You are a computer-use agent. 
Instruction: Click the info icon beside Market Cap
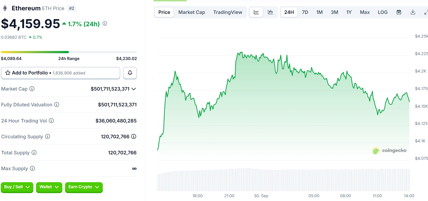click(x=32, y=89)
